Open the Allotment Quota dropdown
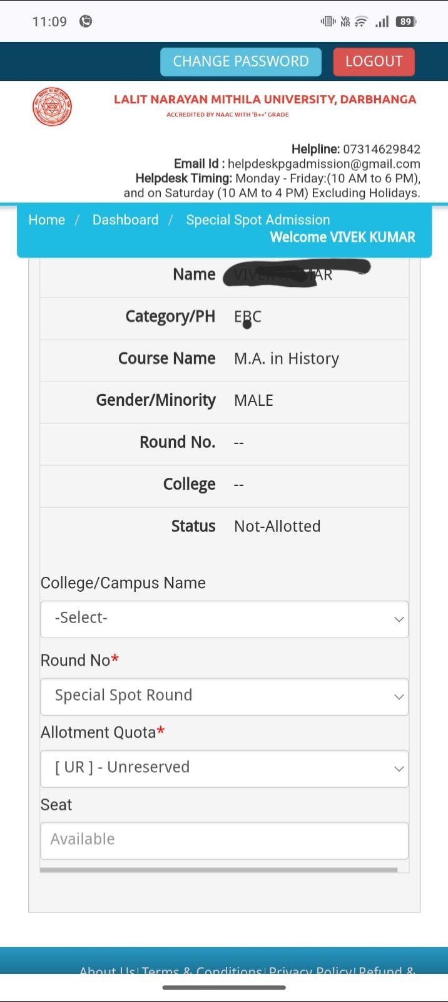This screenshot has height=1002, width=448. 224,768
